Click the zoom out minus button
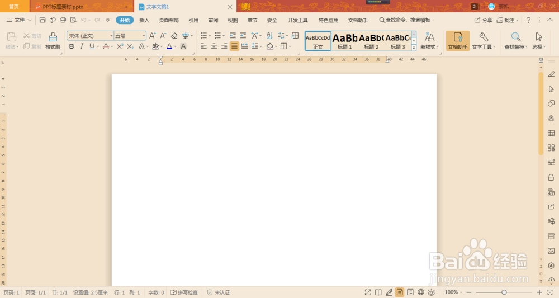559x298 pixels. coord(469,292)
